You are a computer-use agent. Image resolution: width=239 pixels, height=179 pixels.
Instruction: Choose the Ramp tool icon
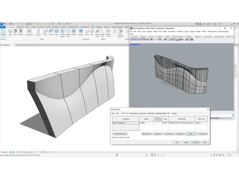87,31
